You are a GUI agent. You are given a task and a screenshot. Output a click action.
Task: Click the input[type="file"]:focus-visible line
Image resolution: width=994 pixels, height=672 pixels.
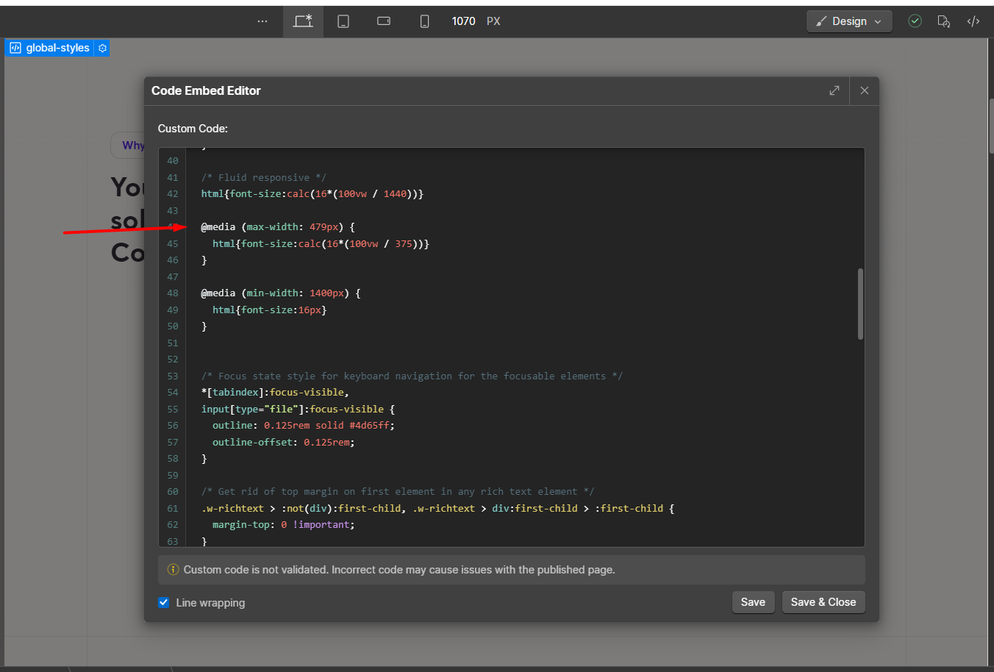[298, 409]
